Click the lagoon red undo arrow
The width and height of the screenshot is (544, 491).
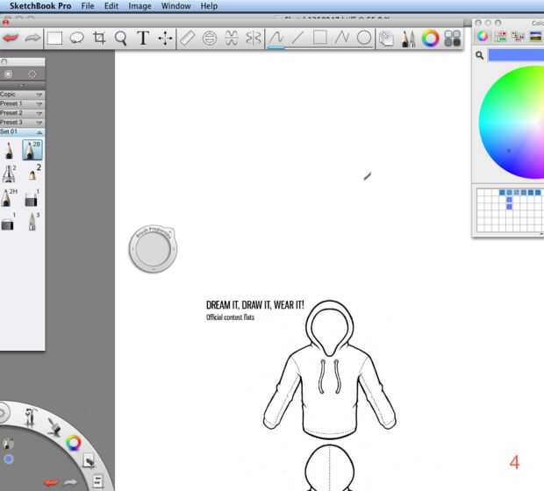[51, 482]
